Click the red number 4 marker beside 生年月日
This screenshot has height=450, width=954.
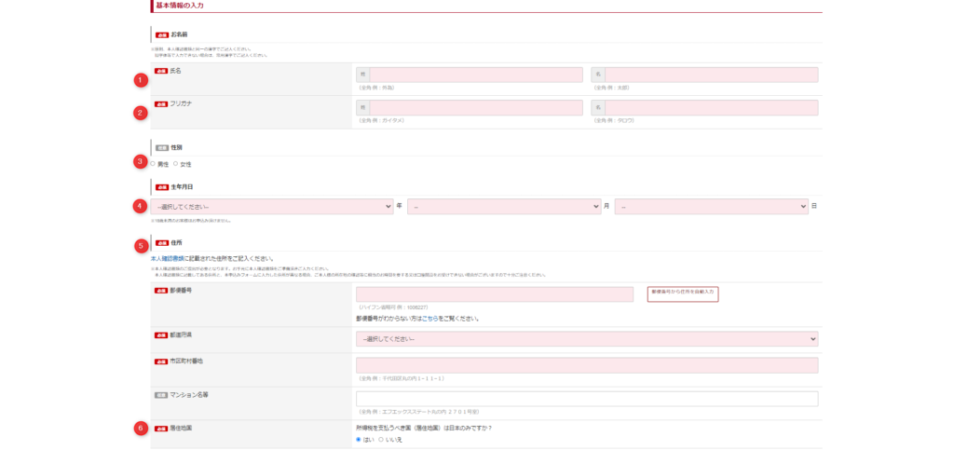tap(141, 206)
